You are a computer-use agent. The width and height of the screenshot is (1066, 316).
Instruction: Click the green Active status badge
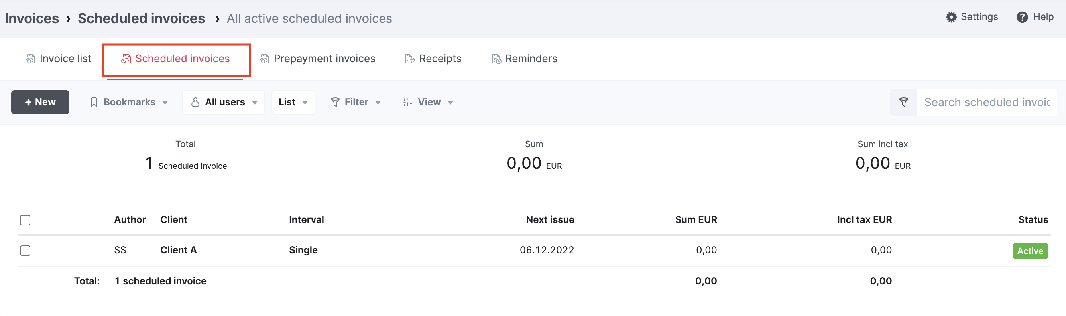[x=1030, y=251]
